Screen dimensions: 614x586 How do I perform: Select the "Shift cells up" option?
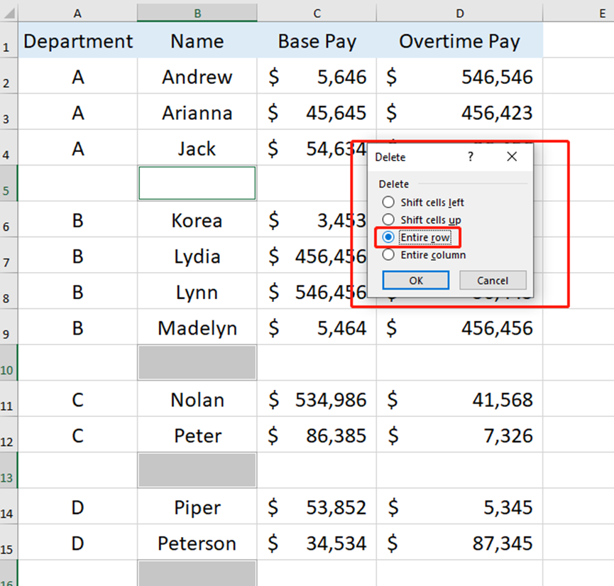point(388,219)
